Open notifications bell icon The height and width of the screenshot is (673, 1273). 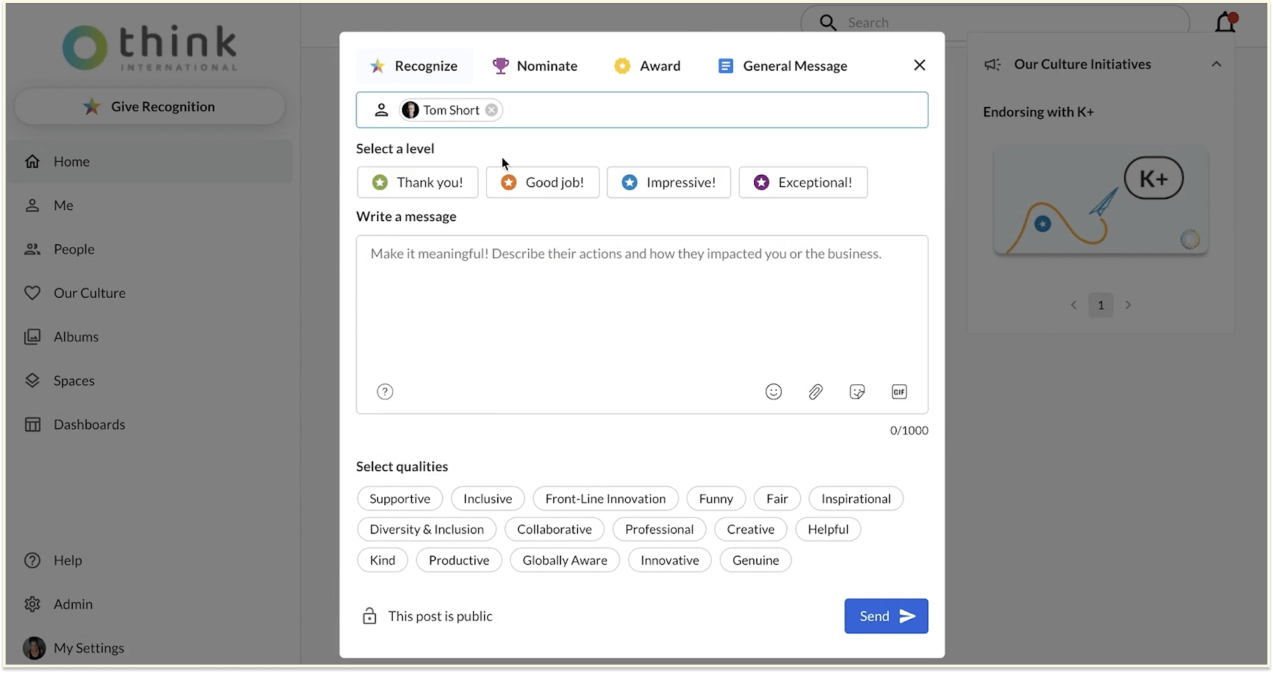(x=1225, y=22)
